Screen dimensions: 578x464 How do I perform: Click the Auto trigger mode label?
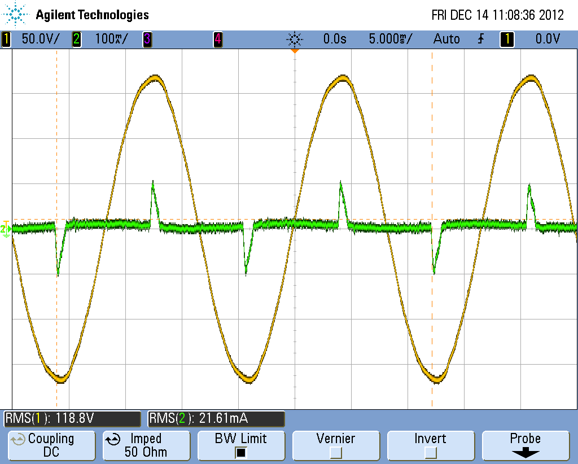(x=446, y=39)
